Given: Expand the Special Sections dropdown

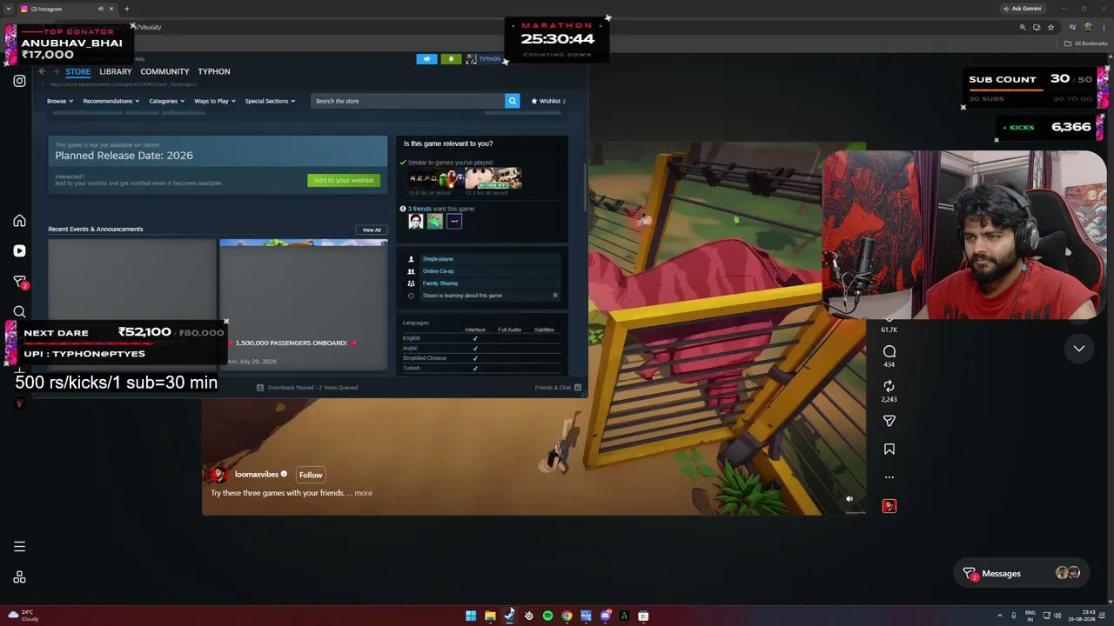Looking at the screenshot, I should pyautogui.click(x=270, y=101).
